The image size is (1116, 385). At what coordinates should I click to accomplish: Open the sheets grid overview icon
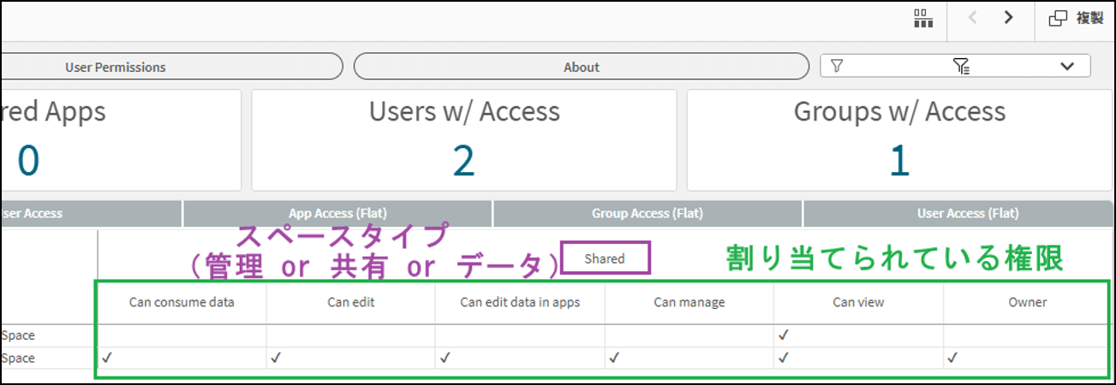click(922, 19)
